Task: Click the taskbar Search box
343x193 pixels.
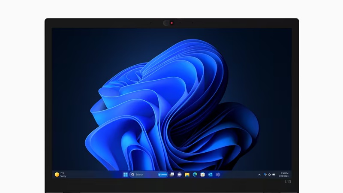Action: (149, 175)
